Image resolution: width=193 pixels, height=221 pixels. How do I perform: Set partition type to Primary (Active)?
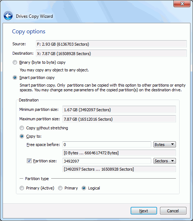point(22,188)
